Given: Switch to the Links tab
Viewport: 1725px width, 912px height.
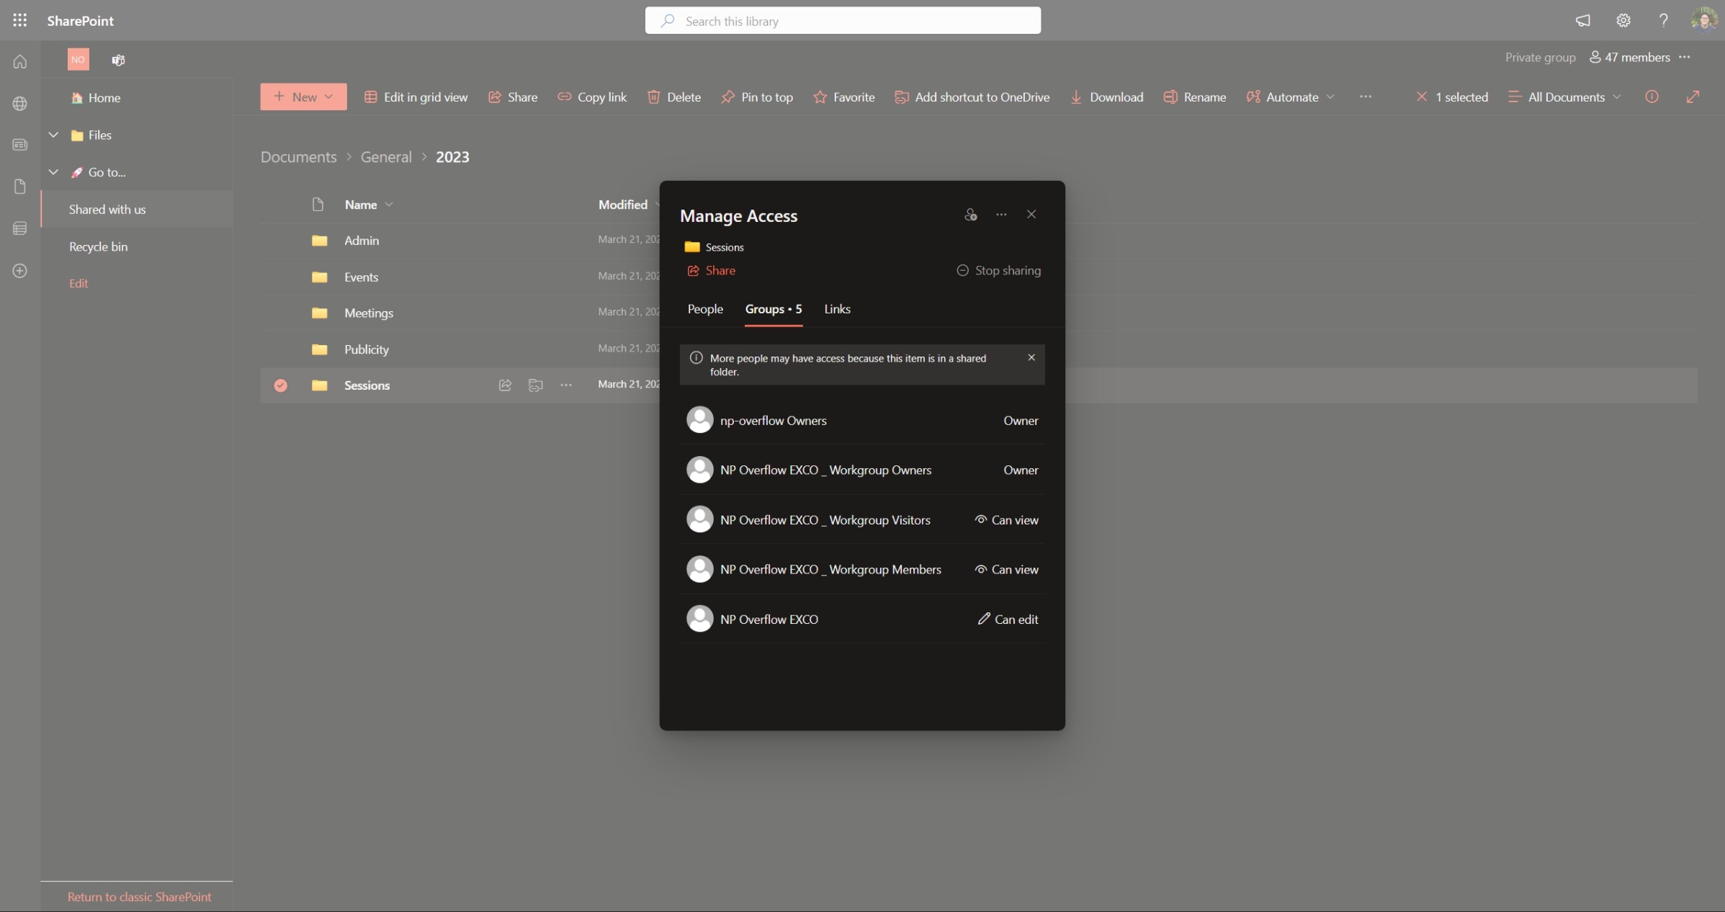Looking at the screenshot, I should click(837, 309).
